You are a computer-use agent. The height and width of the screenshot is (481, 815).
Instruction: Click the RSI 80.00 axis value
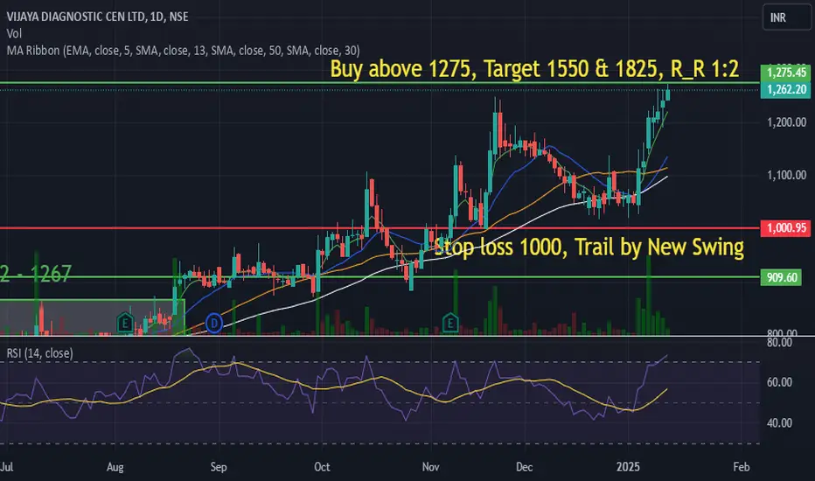(780, 342)
